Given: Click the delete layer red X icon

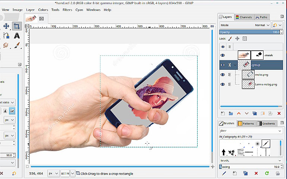Looking at the screenshot, I should 279,113.
